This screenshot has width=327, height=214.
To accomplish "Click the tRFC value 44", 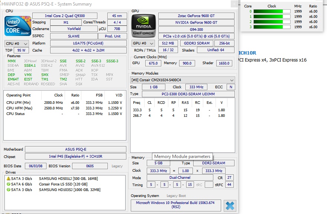I will [x=229, y=185].
